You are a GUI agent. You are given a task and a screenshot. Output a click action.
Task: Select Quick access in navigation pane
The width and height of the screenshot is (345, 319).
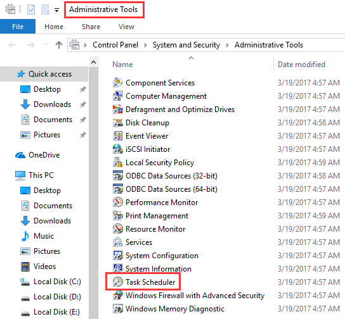coord(44,74)
